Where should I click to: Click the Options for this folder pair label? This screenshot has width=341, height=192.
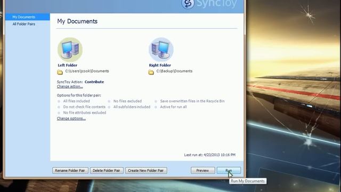tap(79, 95)
